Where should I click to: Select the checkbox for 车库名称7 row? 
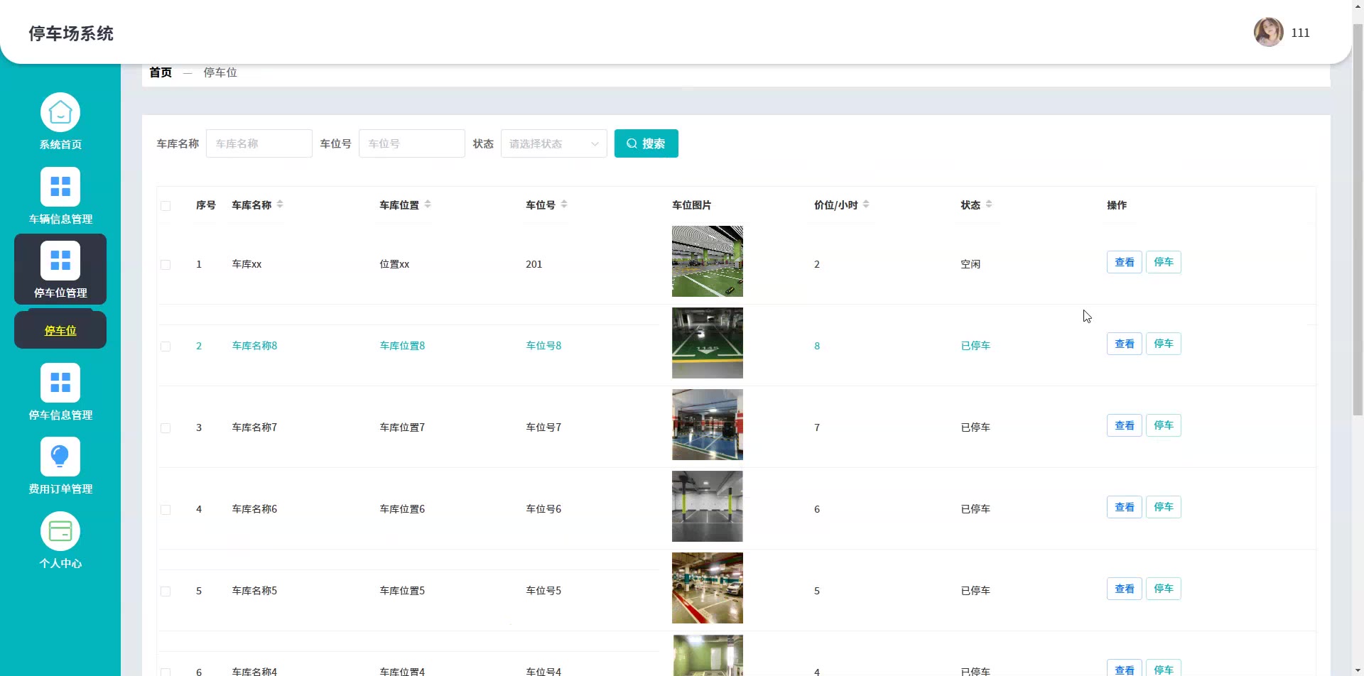(166, 428)
